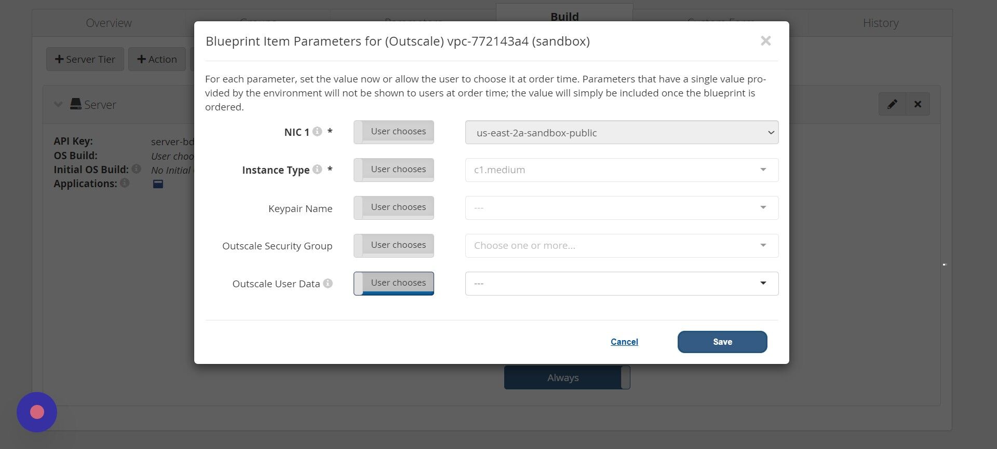Click the blue application icon under Applications

(x=158, y=184)
